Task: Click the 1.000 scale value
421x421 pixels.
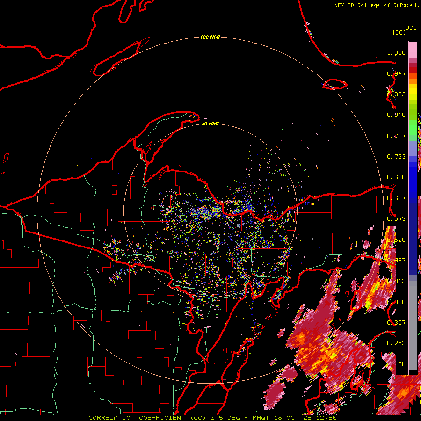Action: pos(396,52)
